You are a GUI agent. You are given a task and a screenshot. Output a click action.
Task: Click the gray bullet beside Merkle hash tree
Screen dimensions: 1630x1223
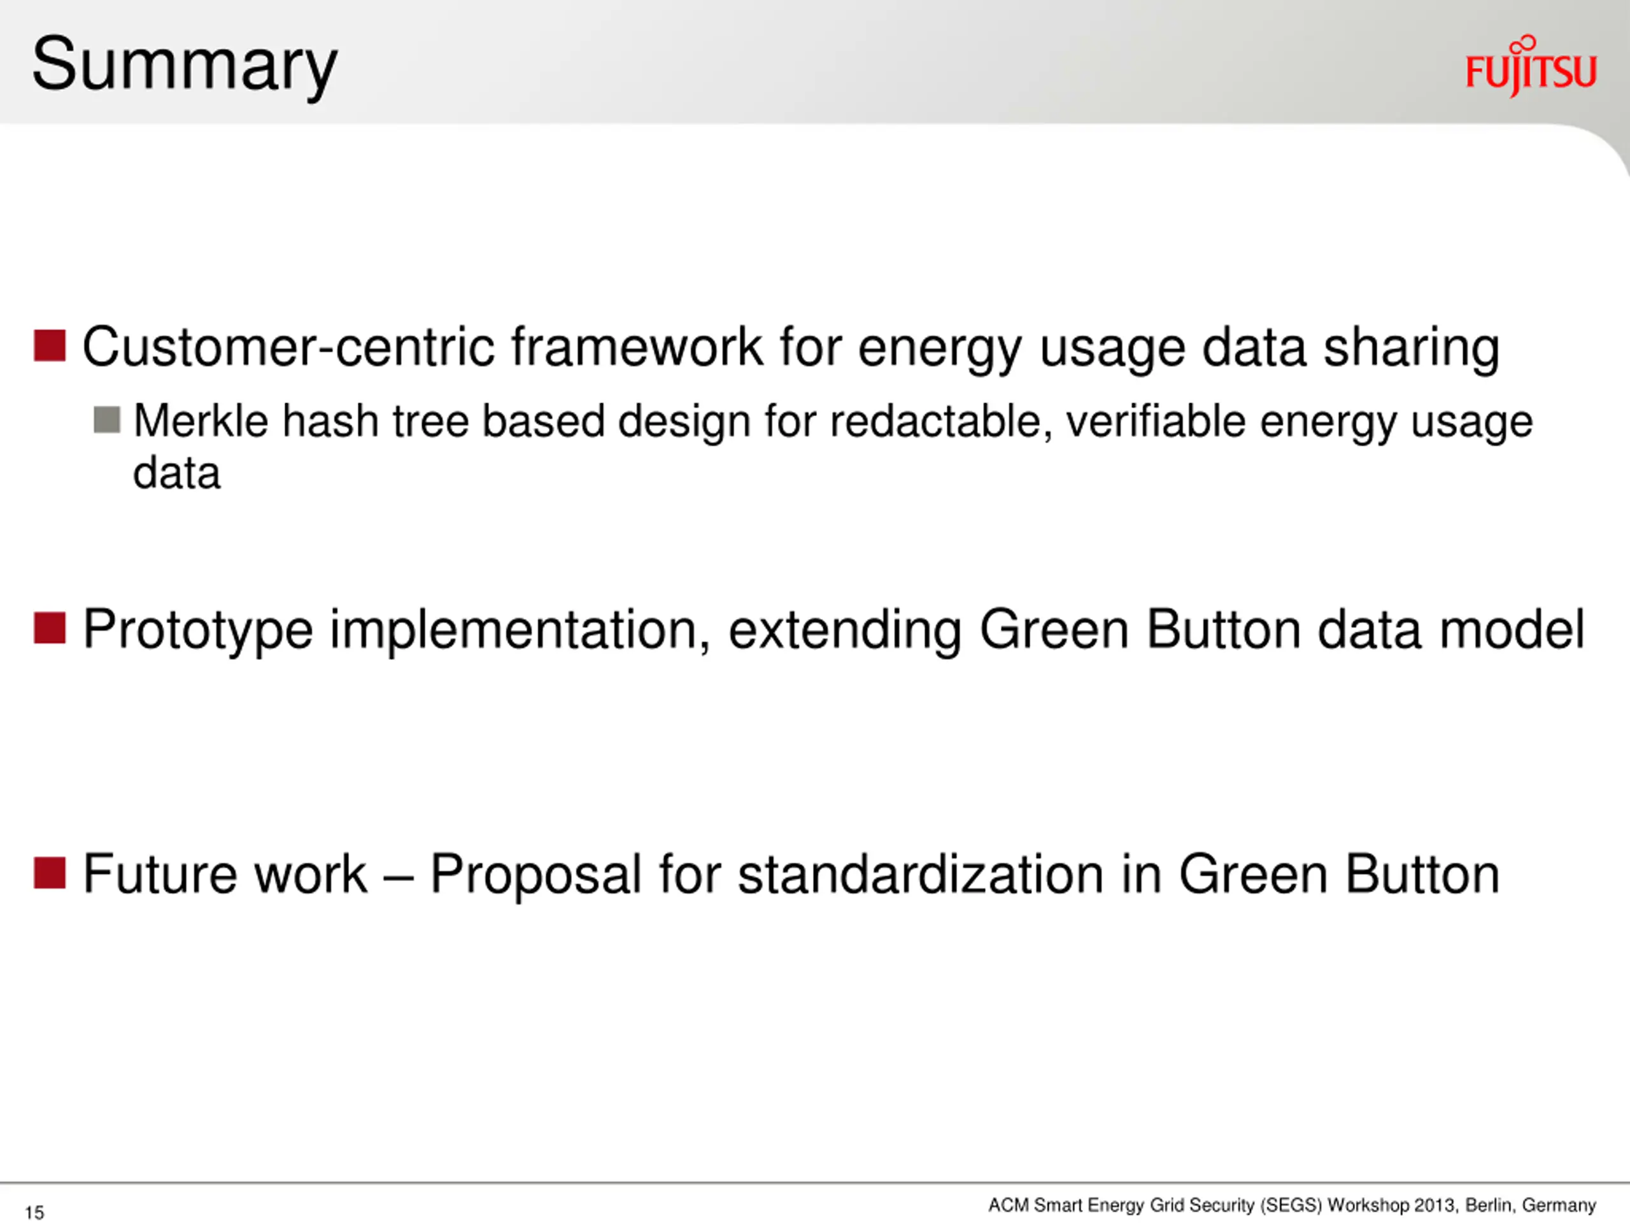[108, 420]
